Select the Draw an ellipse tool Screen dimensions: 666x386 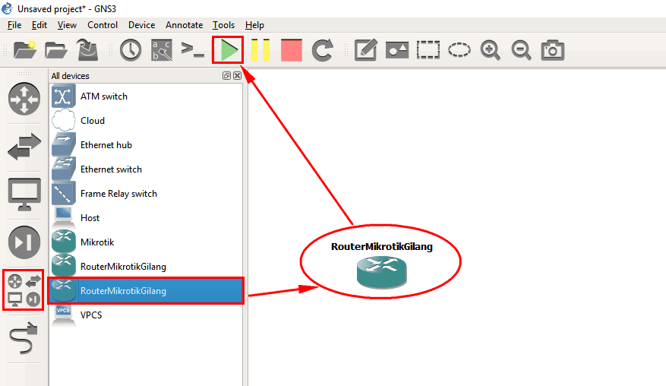click(x=459, y=50)
